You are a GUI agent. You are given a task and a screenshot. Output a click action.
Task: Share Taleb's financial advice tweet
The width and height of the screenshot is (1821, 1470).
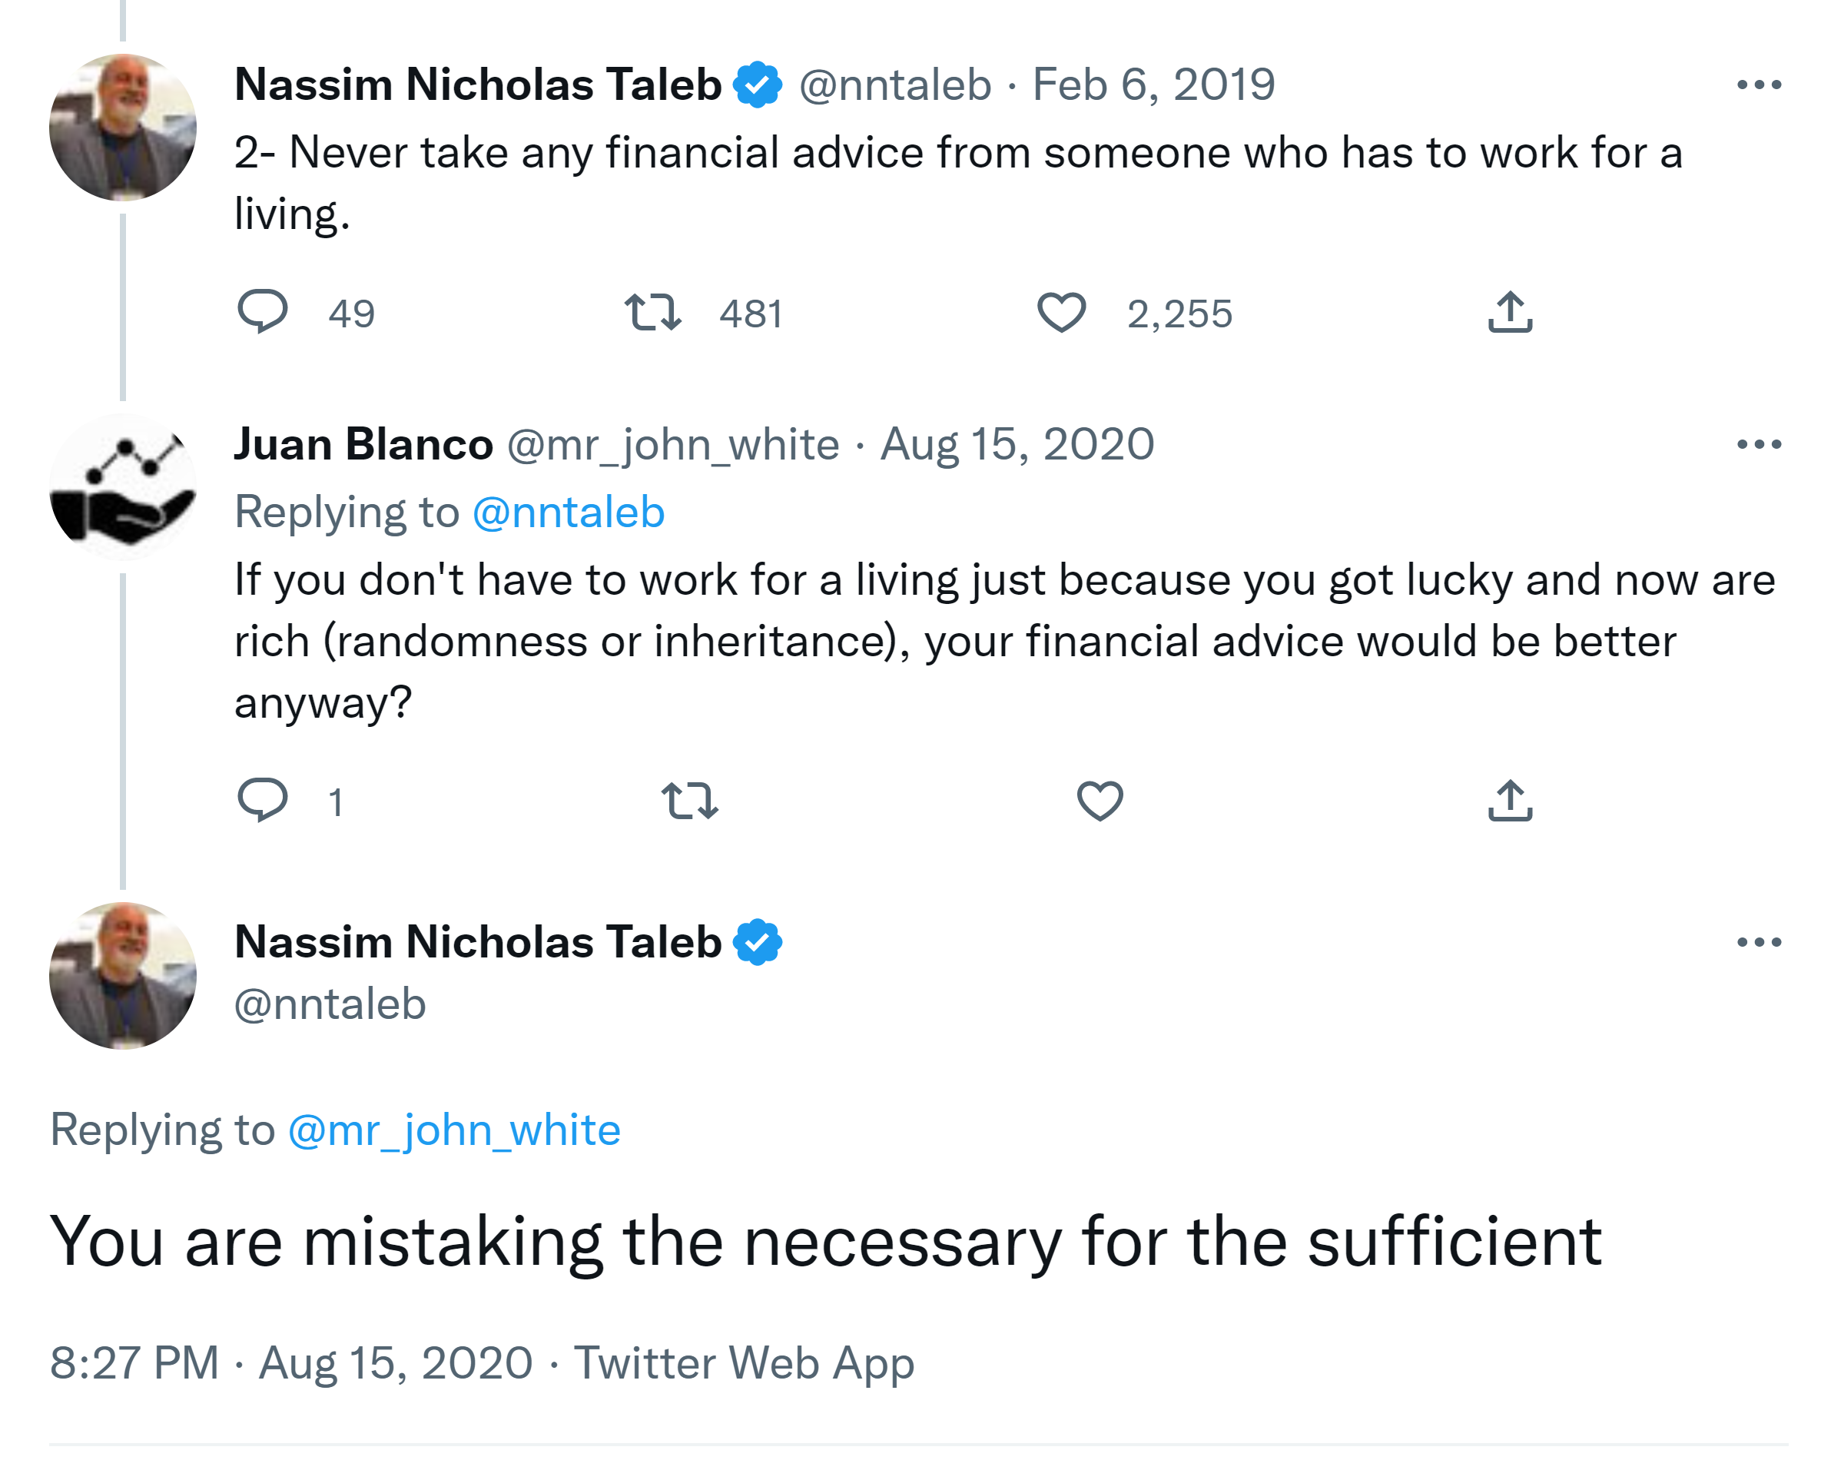coord(1511,312)
